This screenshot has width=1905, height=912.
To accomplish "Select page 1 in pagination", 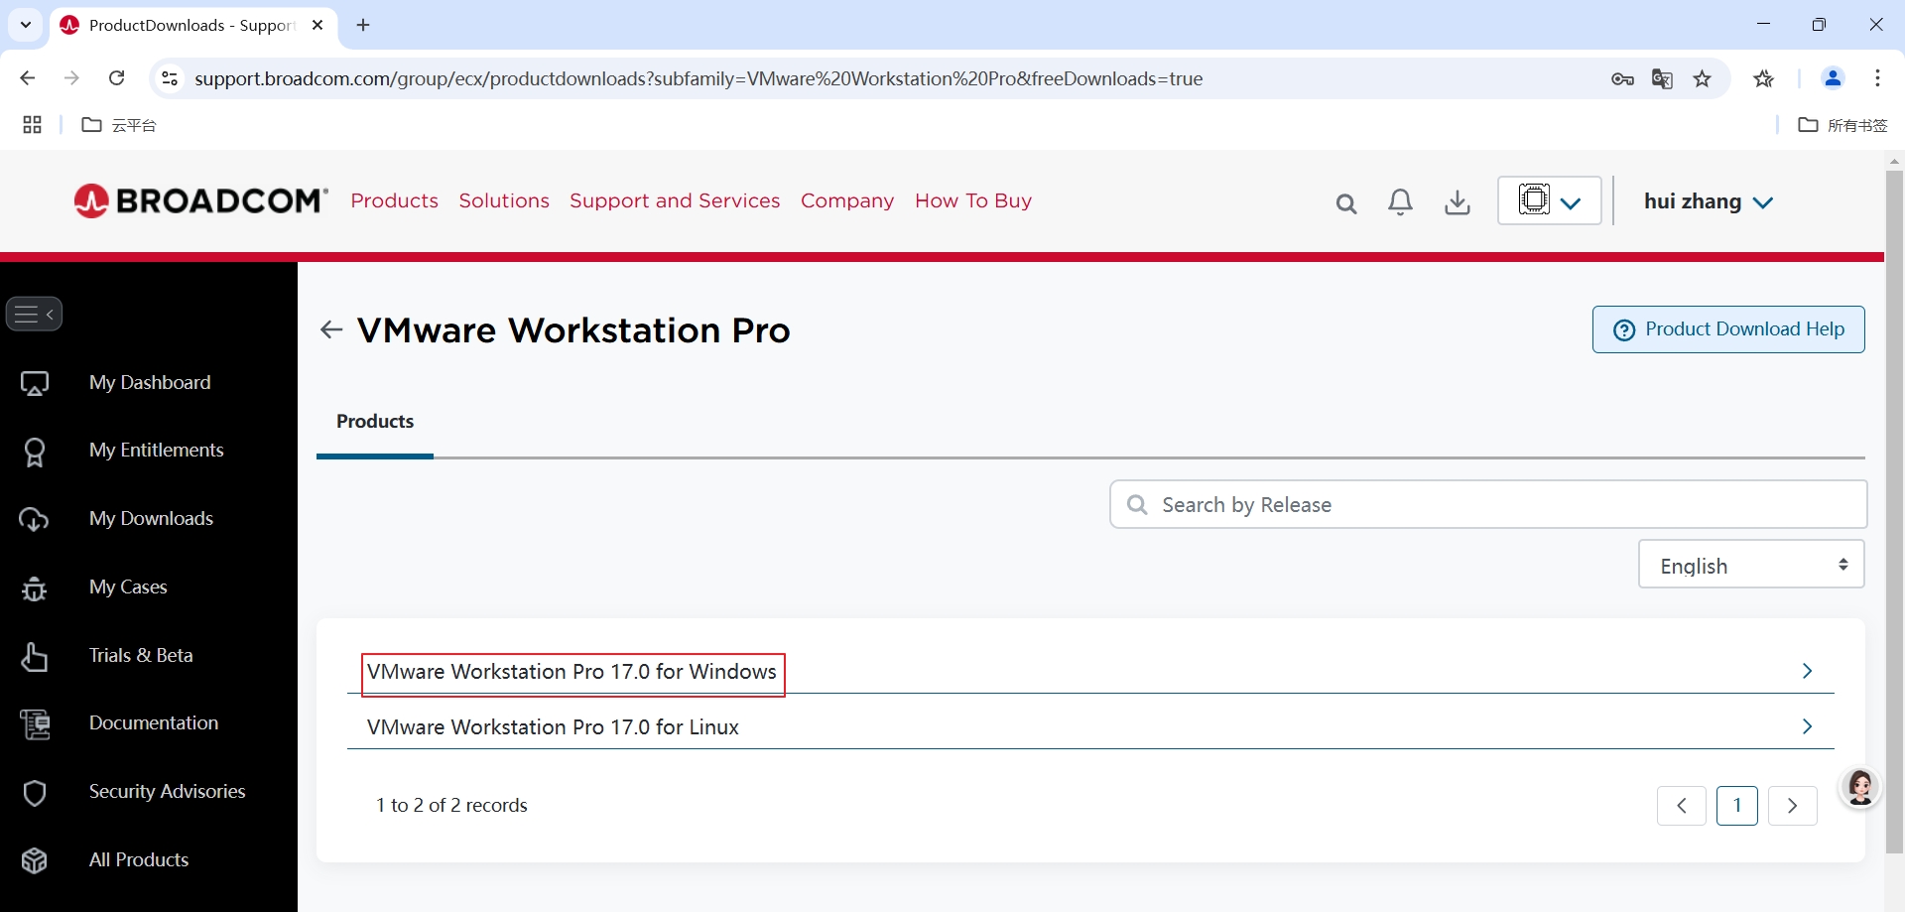I will pyautogui.click(x=1737, y=806).
